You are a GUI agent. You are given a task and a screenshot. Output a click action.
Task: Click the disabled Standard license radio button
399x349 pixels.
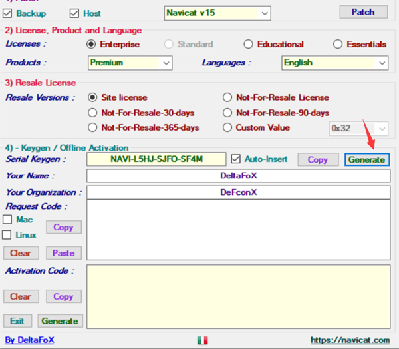(169, 45)
